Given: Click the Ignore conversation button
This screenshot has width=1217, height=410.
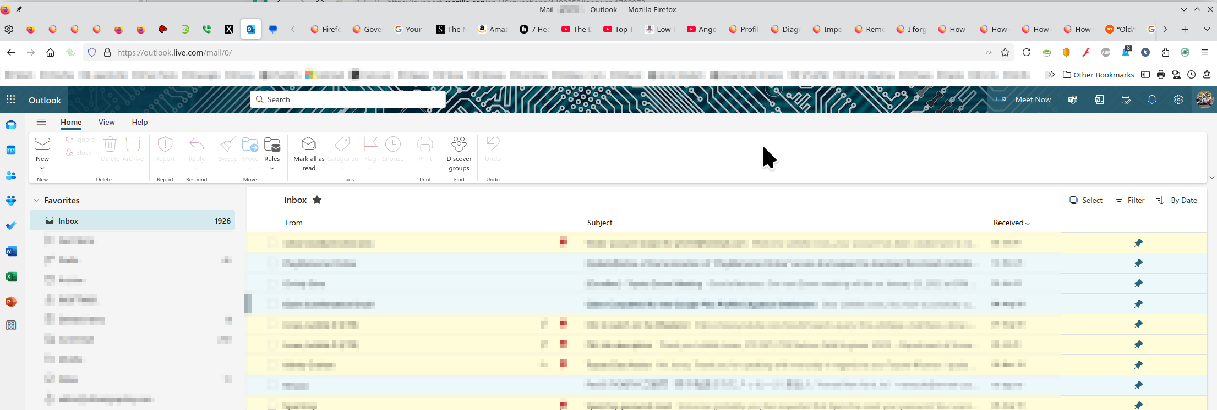Looking at the screenshot, I should tap(80, 140).
